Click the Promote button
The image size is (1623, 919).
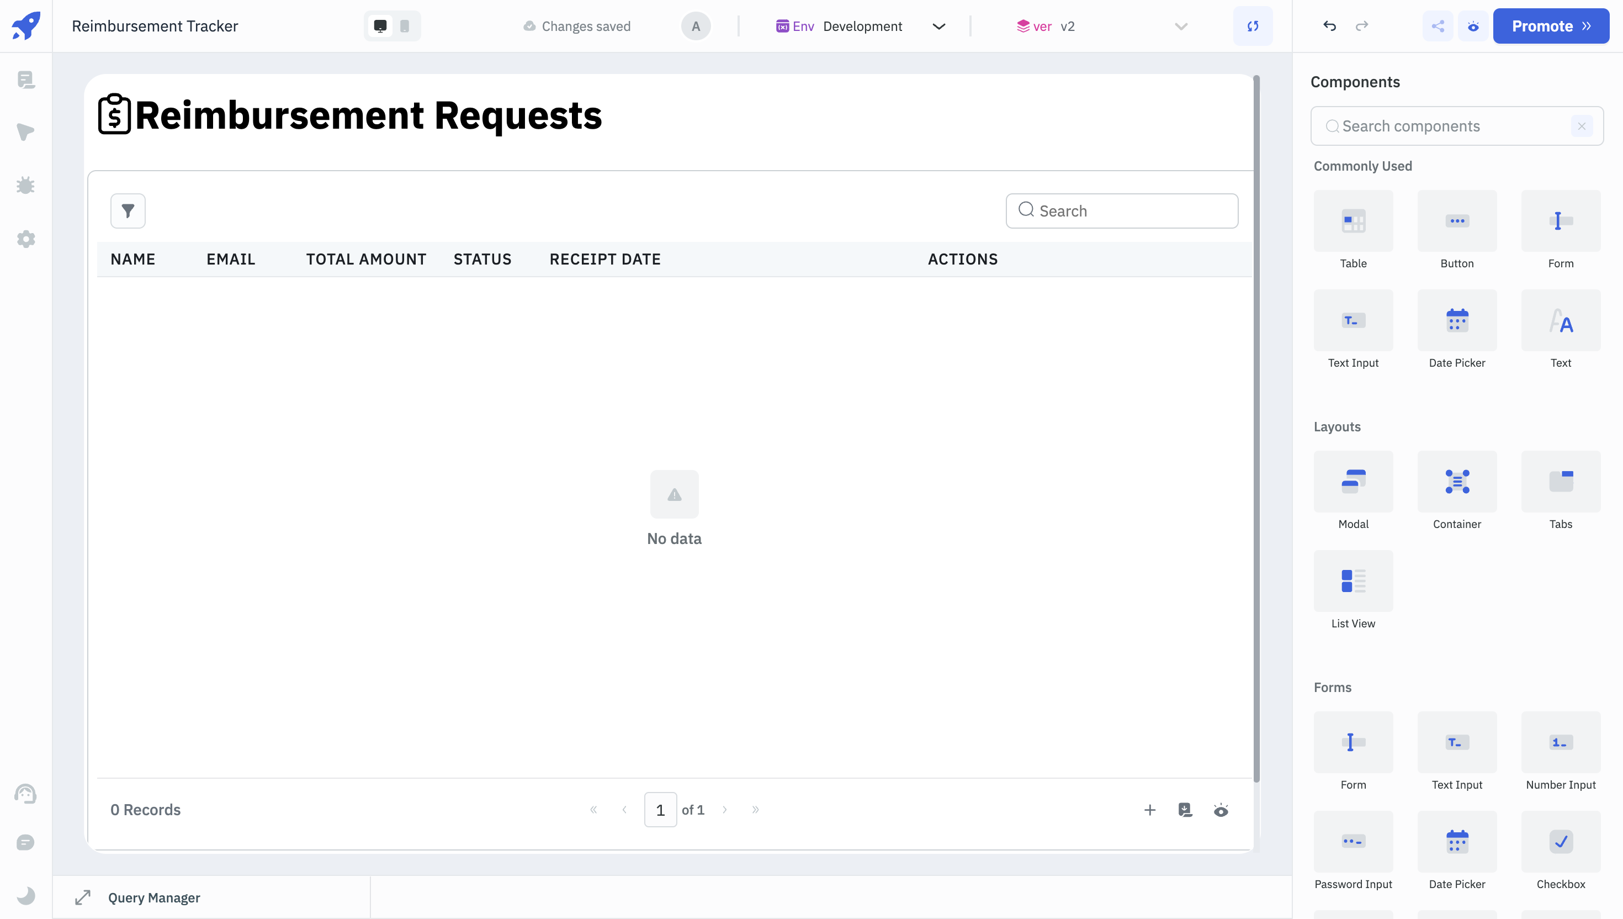pos(1551,26)
